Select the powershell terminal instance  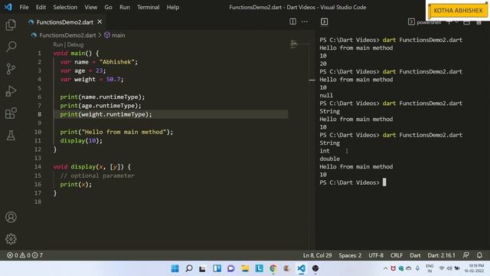(425, 22)
